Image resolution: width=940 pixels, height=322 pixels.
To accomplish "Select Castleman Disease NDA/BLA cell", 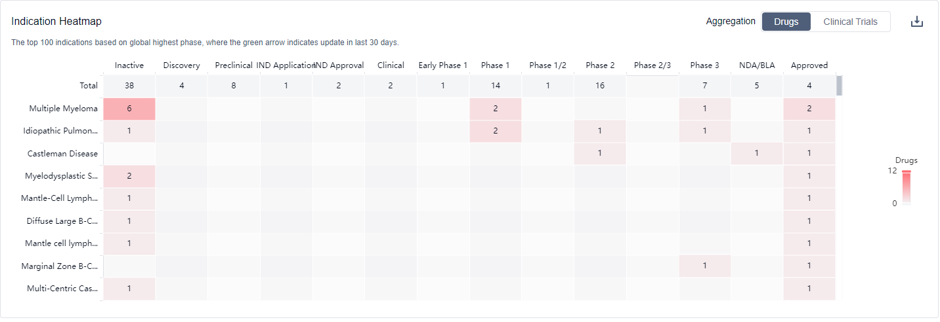I will pyautogui.click(x=756, y=153).
